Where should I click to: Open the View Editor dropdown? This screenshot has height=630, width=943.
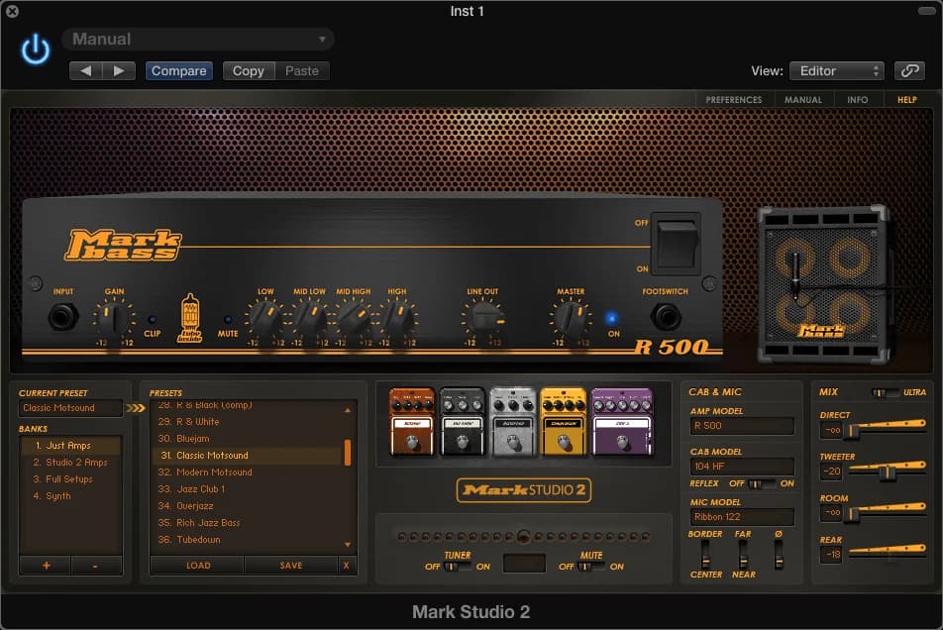[836, 71]
